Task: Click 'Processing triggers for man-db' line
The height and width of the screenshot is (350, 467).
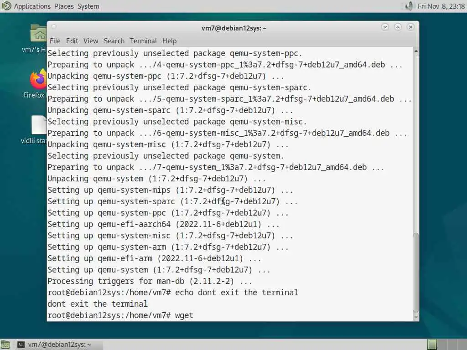Action: (x=150, y=281)
